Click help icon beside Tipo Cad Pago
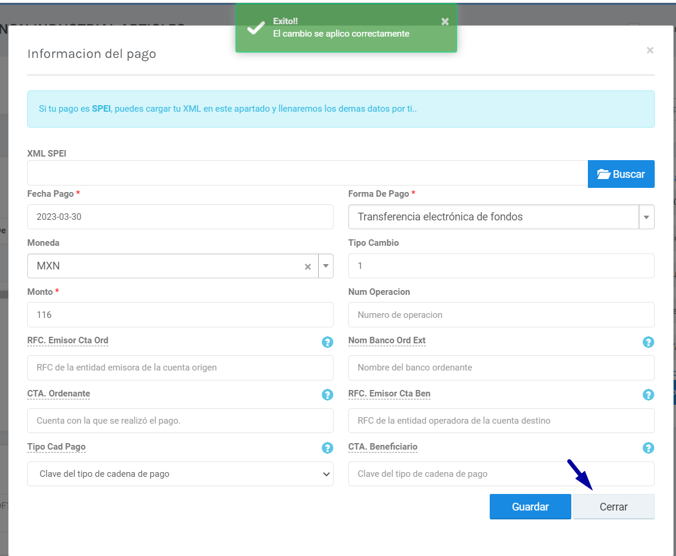The image size is (676, 556). pos(327,448)
